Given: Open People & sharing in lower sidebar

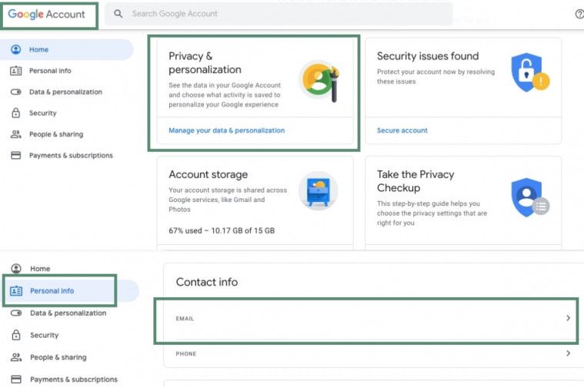Looking at the screenshot, I should (58, 357).
